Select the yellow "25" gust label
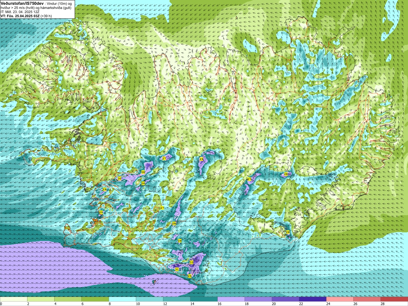This screenshot has width=408, height=306. tap(190, 276)
